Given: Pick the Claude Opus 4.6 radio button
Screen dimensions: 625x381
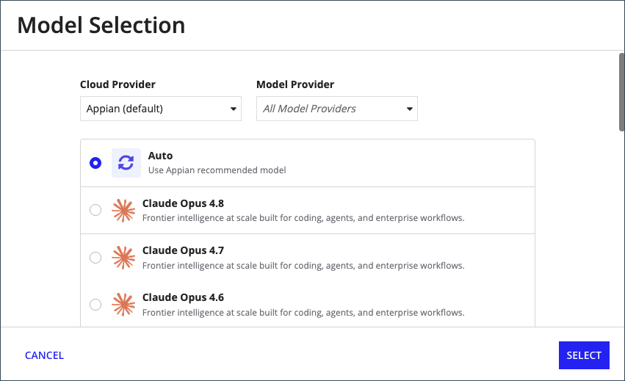Looking at the screenshot, I should click(95, 305).
